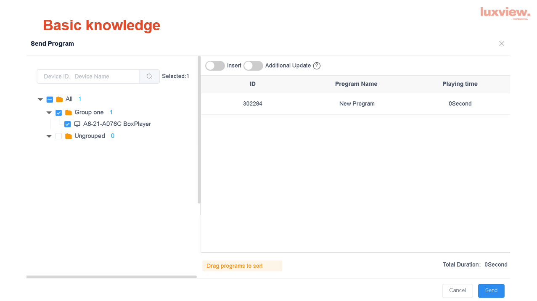This screenshot has height=301, width=537.
Task: Click the Group one folder icon
Action: 69,113
